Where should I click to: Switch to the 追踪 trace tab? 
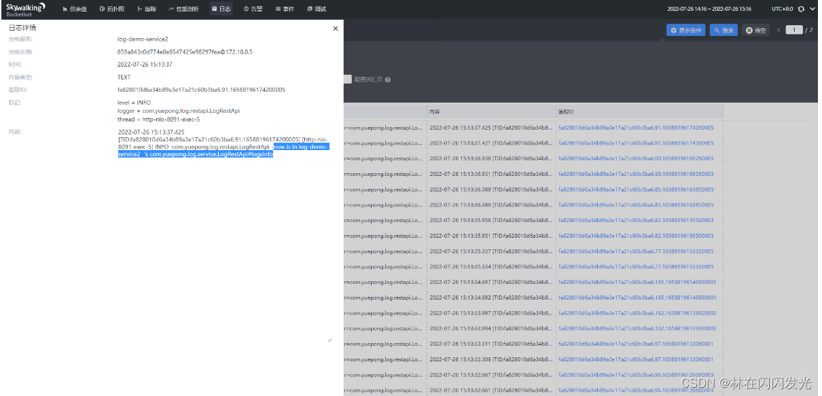pyautogui.click(x=147, y=9)
